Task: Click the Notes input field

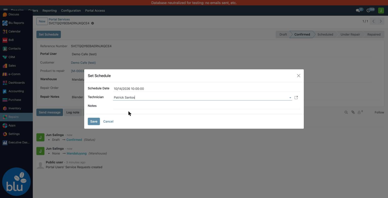Action: coord(207,106)
